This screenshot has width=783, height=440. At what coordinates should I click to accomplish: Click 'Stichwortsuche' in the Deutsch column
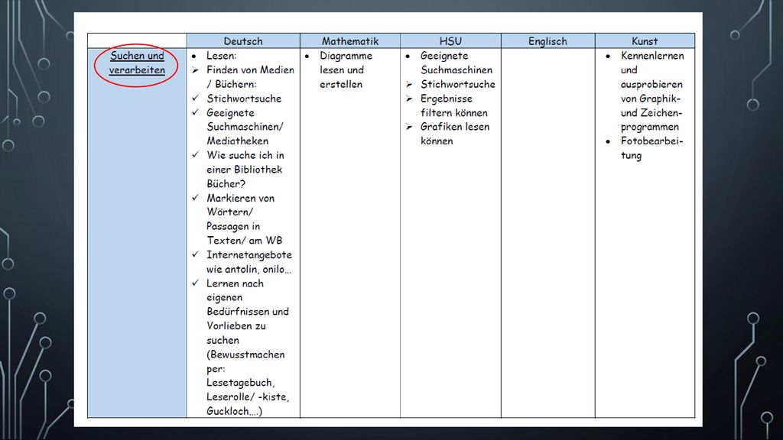click(244, 99)
